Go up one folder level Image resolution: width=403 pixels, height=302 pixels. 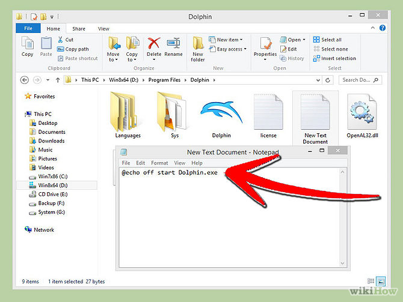click(58, 80)
